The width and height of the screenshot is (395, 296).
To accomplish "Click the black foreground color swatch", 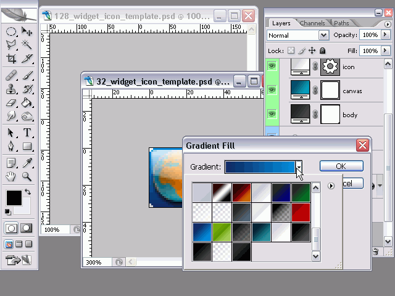I will pos(14,198).
